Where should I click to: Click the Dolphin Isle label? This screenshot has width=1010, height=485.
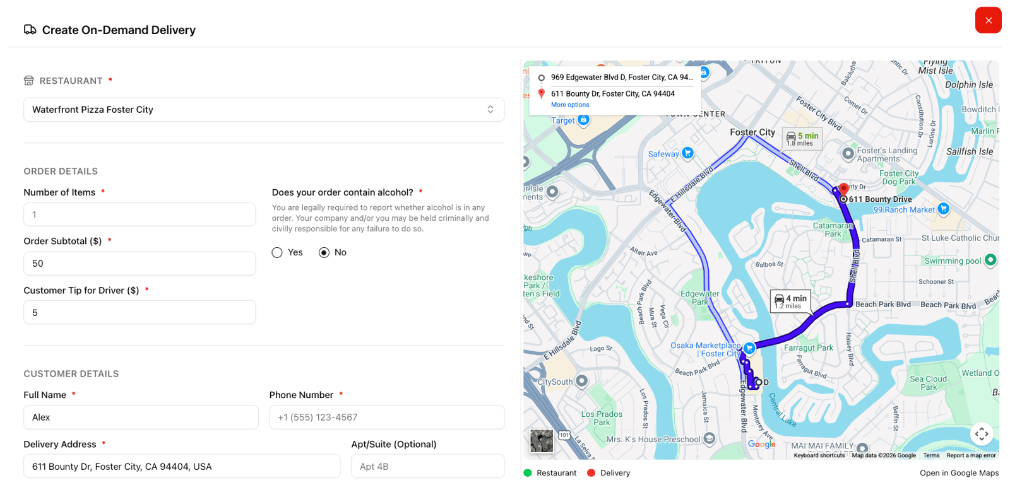tap(969, 85)
